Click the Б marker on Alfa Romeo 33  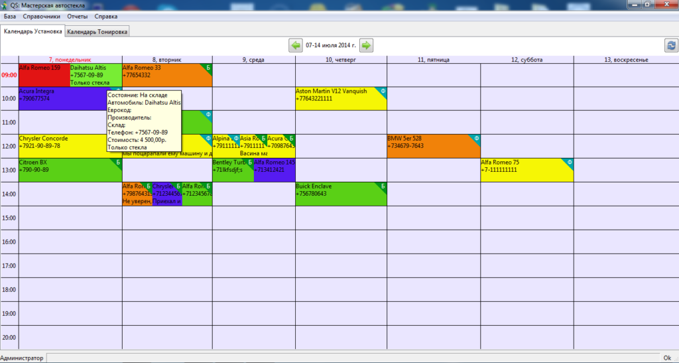[208, 68]
